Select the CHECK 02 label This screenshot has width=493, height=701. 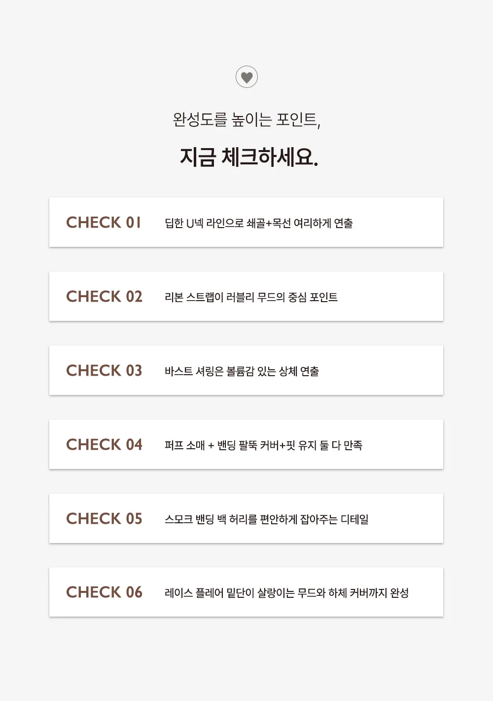pos(104,296)
